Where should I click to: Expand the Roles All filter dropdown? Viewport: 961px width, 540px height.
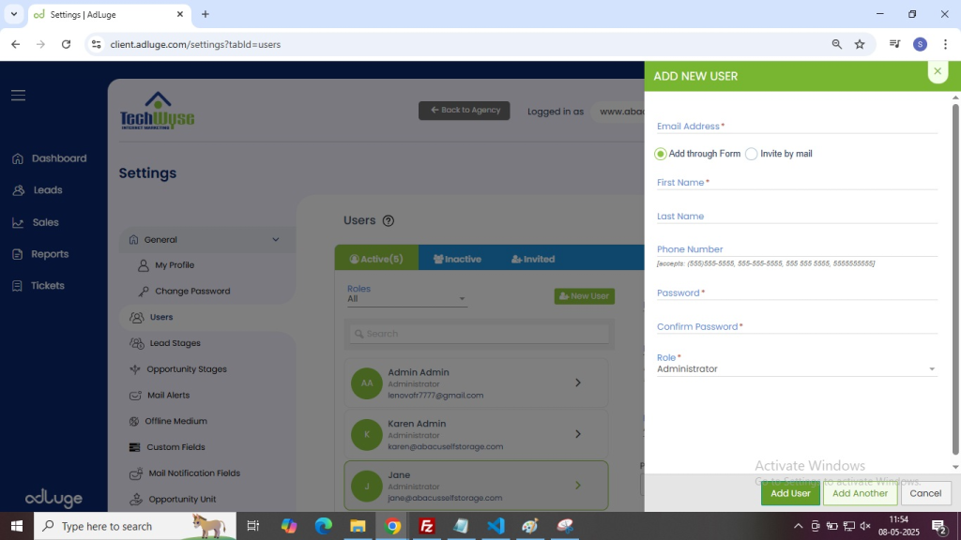pyautogui.click(x=406, y=299)
